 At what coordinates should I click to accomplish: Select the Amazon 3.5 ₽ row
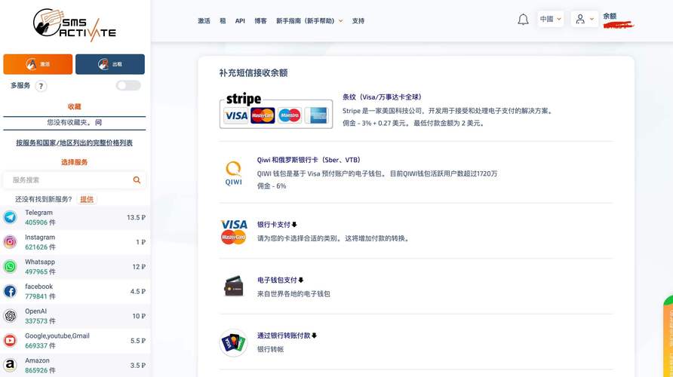[75, 366]
